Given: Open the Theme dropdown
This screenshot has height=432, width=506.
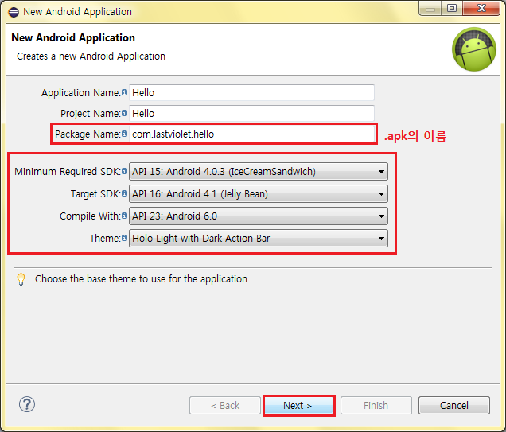Looking at the screenshot, I should point(259,238).
